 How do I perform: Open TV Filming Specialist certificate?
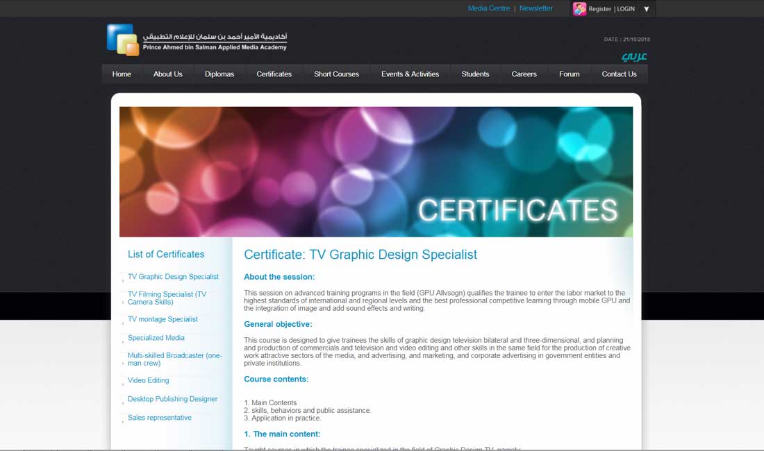coord(167,298)
